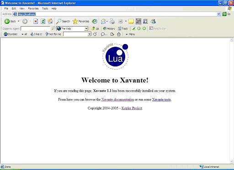234x170 pixels.
Task: Click the Done status bar text
Action: point(8,167)
